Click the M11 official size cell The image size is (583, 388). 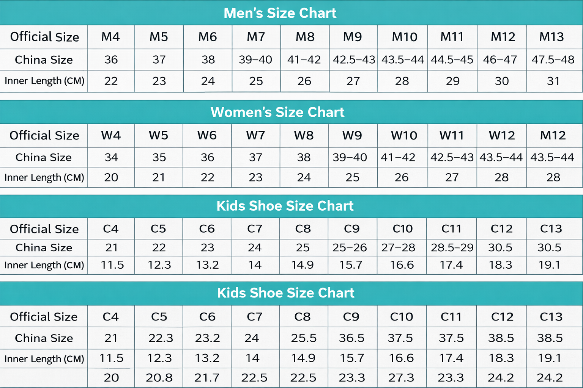[x=452, y=37]
